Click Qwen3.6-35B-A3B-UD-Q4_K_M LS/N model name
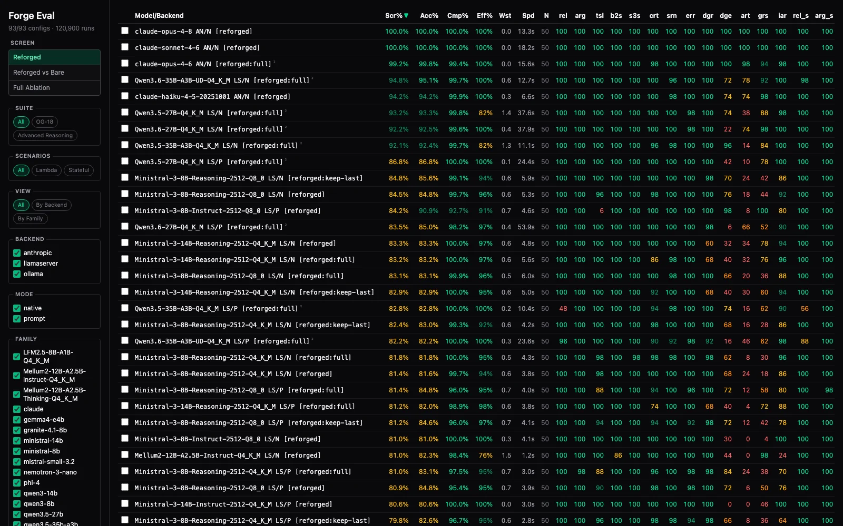 pyautogui.click(x=222, y=80)
